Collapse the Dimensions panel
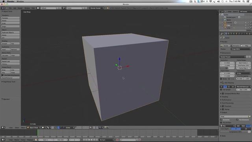 (x=221, y=53)
